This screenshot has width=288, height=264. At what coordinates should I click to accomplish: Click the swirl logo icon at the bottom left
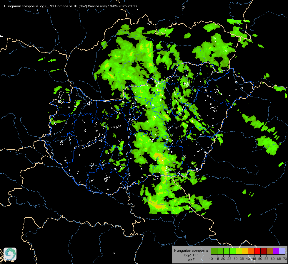(x=10, y=254)
